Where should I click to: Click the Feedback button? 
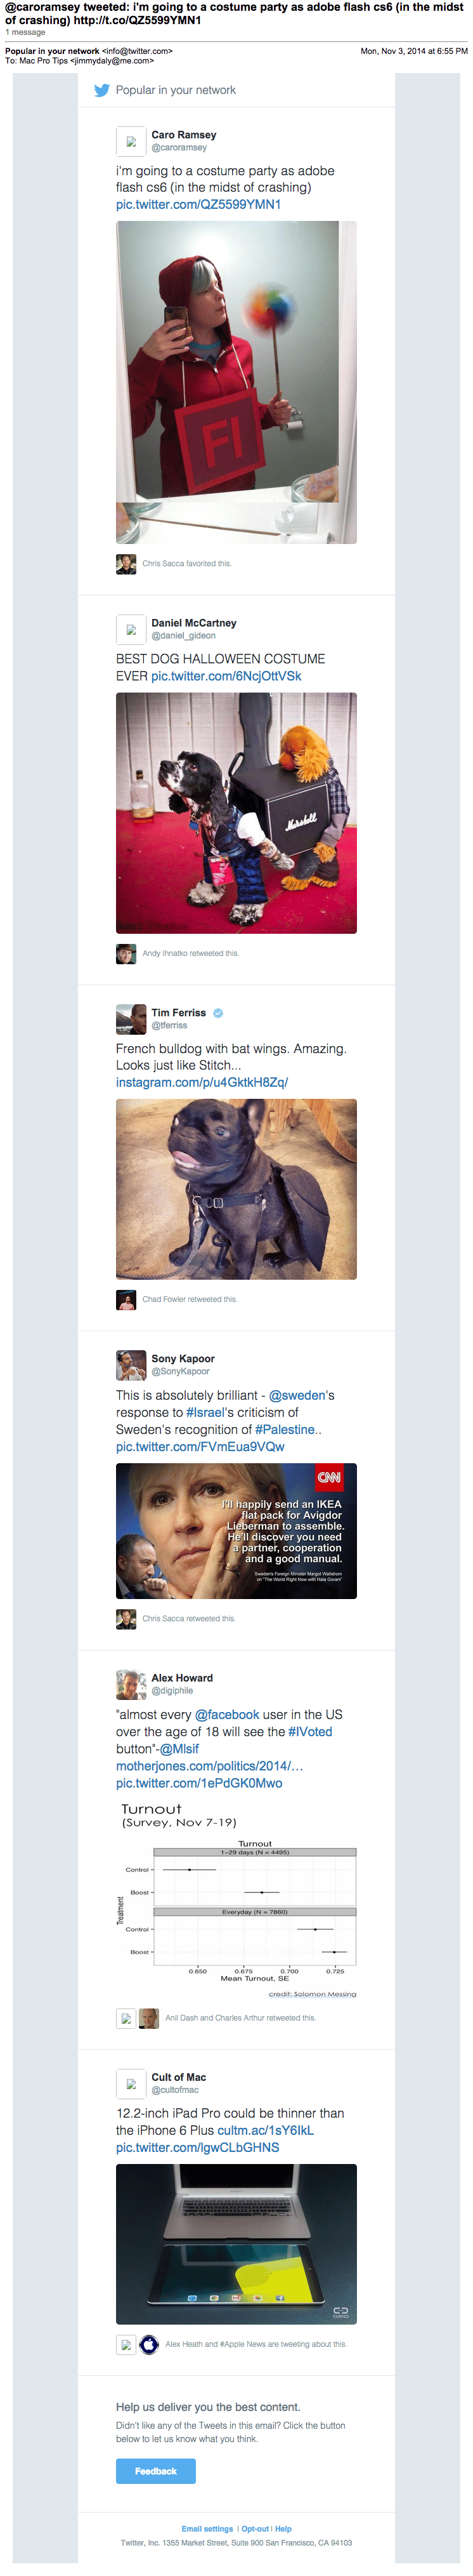click(156, 2471)
